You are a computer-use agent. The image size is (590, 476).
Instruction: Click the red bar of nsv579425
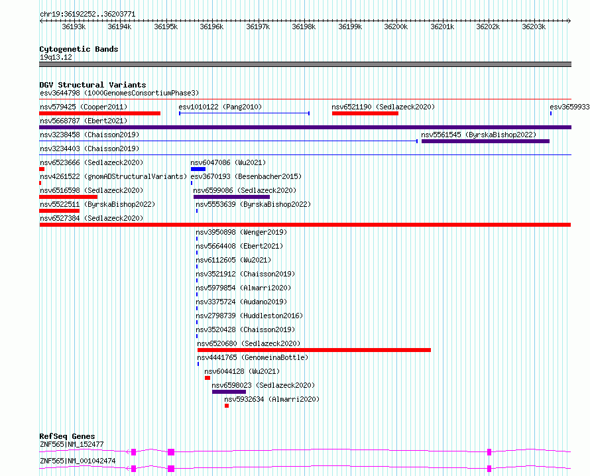99,113
